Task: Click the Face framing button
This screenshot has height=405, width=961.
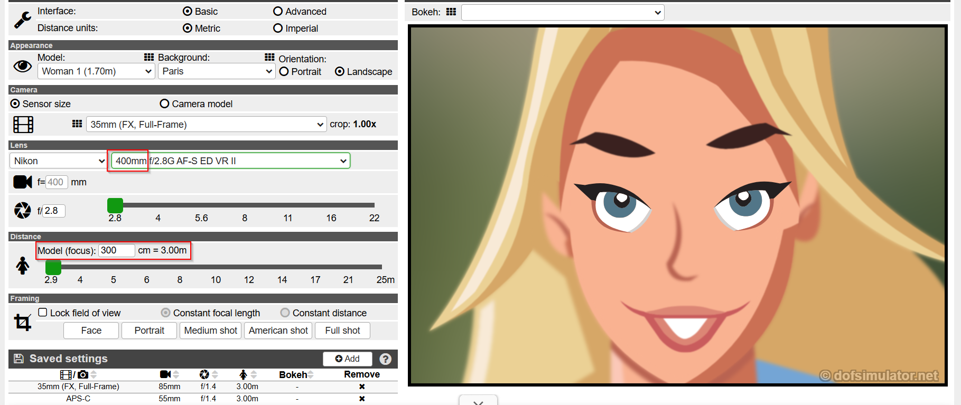Action: (x=91, y=331)
